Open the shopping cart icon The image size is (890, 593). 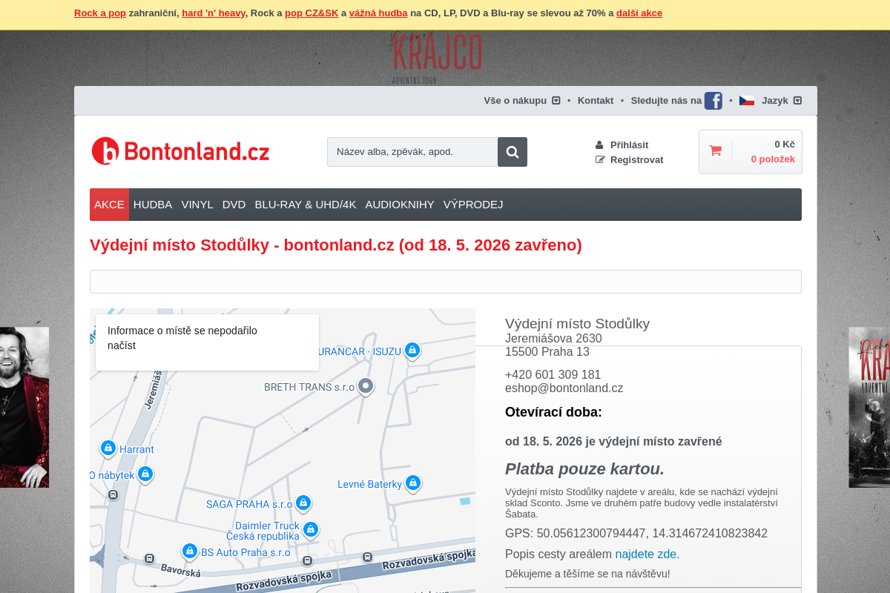[x=715, y=151]
